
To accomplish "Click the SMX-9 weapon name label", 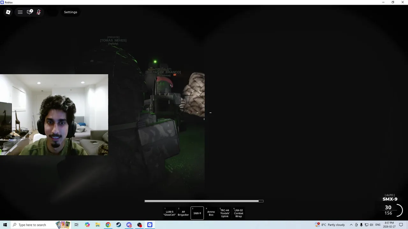I will point(390,199).
